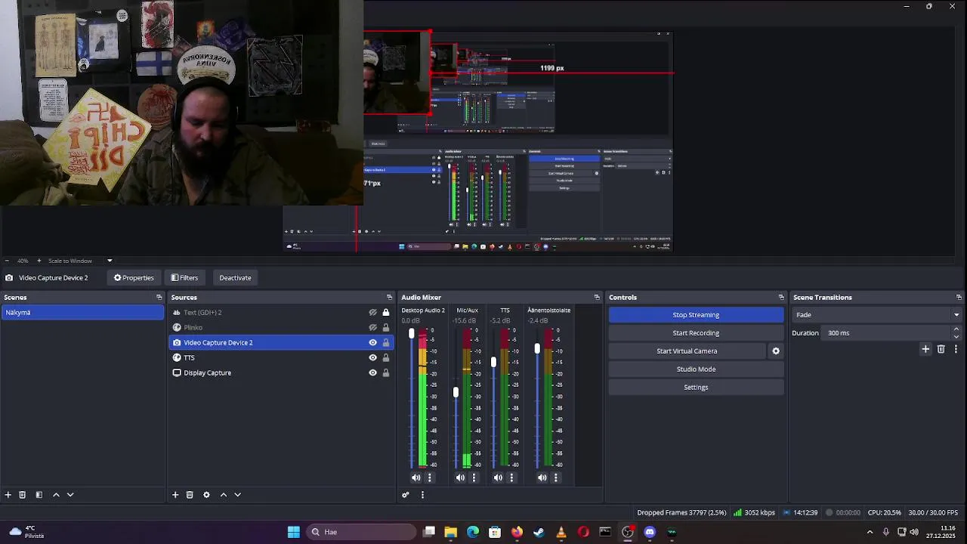Open source Properties from context bar
This screenshot has height=544, width=967.
tap(134, 278)
